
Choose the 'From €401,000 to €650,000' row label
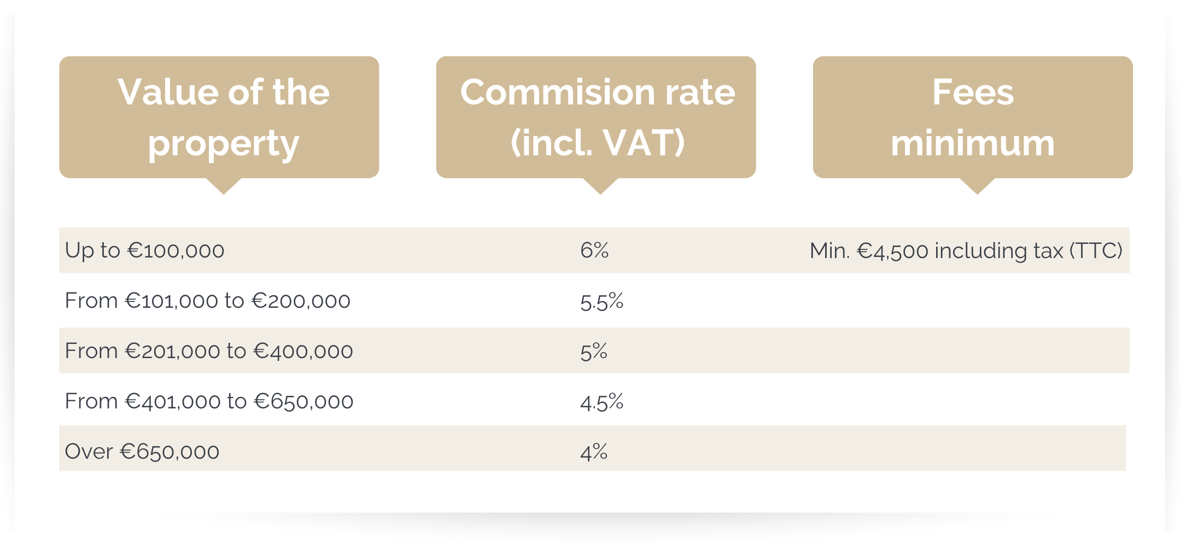click(x=208, y=401)
